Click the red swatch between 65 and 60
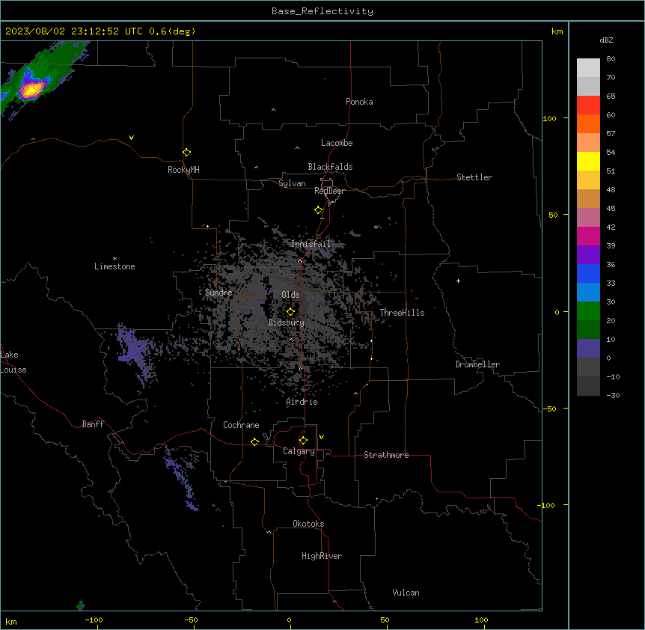The width and height of the screenshot is (645, 630). point(588,105)
